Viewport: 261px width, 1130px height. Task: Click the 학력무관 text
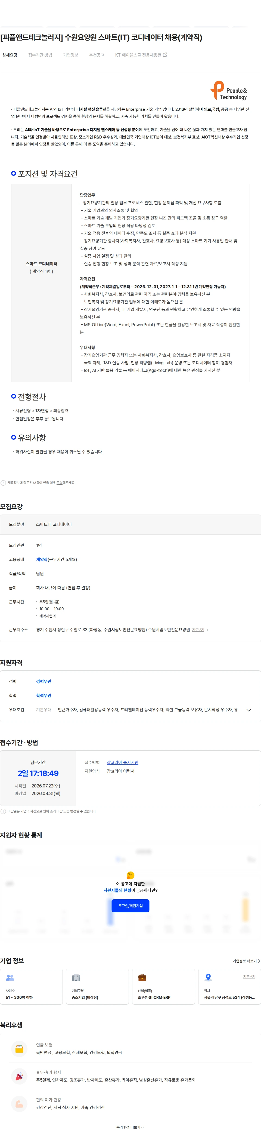click(43, 695)
